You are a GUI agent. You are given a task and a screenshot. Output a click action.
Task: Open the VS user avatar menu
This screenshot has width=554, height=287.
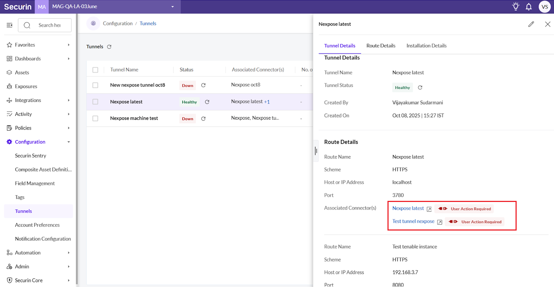545,7
